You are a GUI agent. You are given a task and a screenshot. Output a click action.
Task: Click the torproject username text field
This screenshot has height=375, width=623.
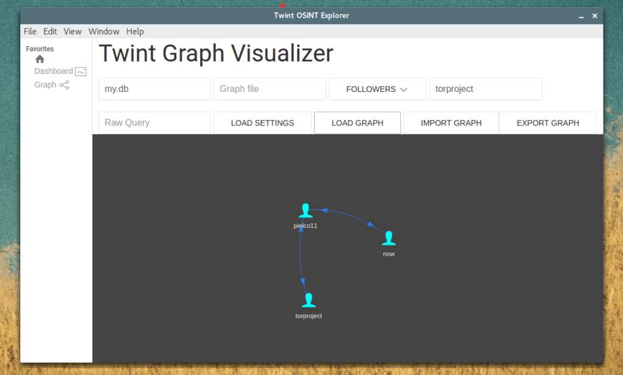point(486,89)
